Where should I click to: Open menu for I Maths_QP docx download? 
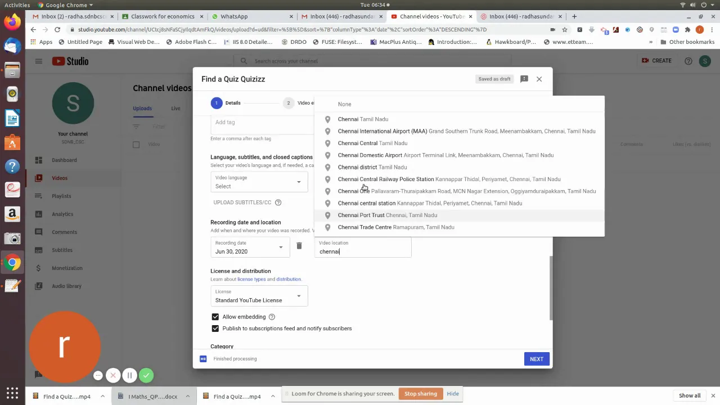pos(187,397)
